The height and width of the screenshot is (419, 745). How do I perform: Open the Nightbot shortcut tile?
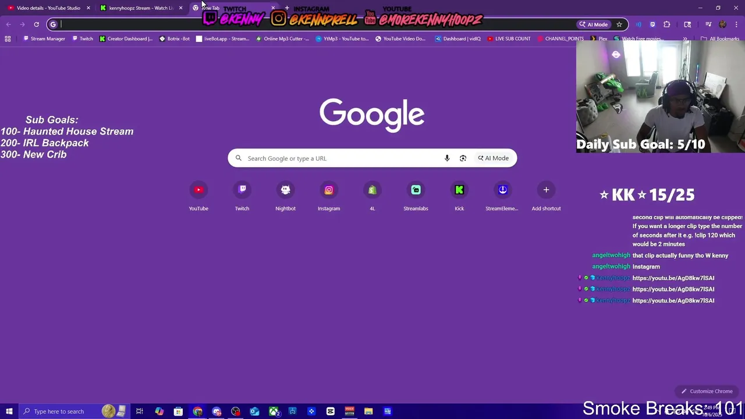point(285,197)
